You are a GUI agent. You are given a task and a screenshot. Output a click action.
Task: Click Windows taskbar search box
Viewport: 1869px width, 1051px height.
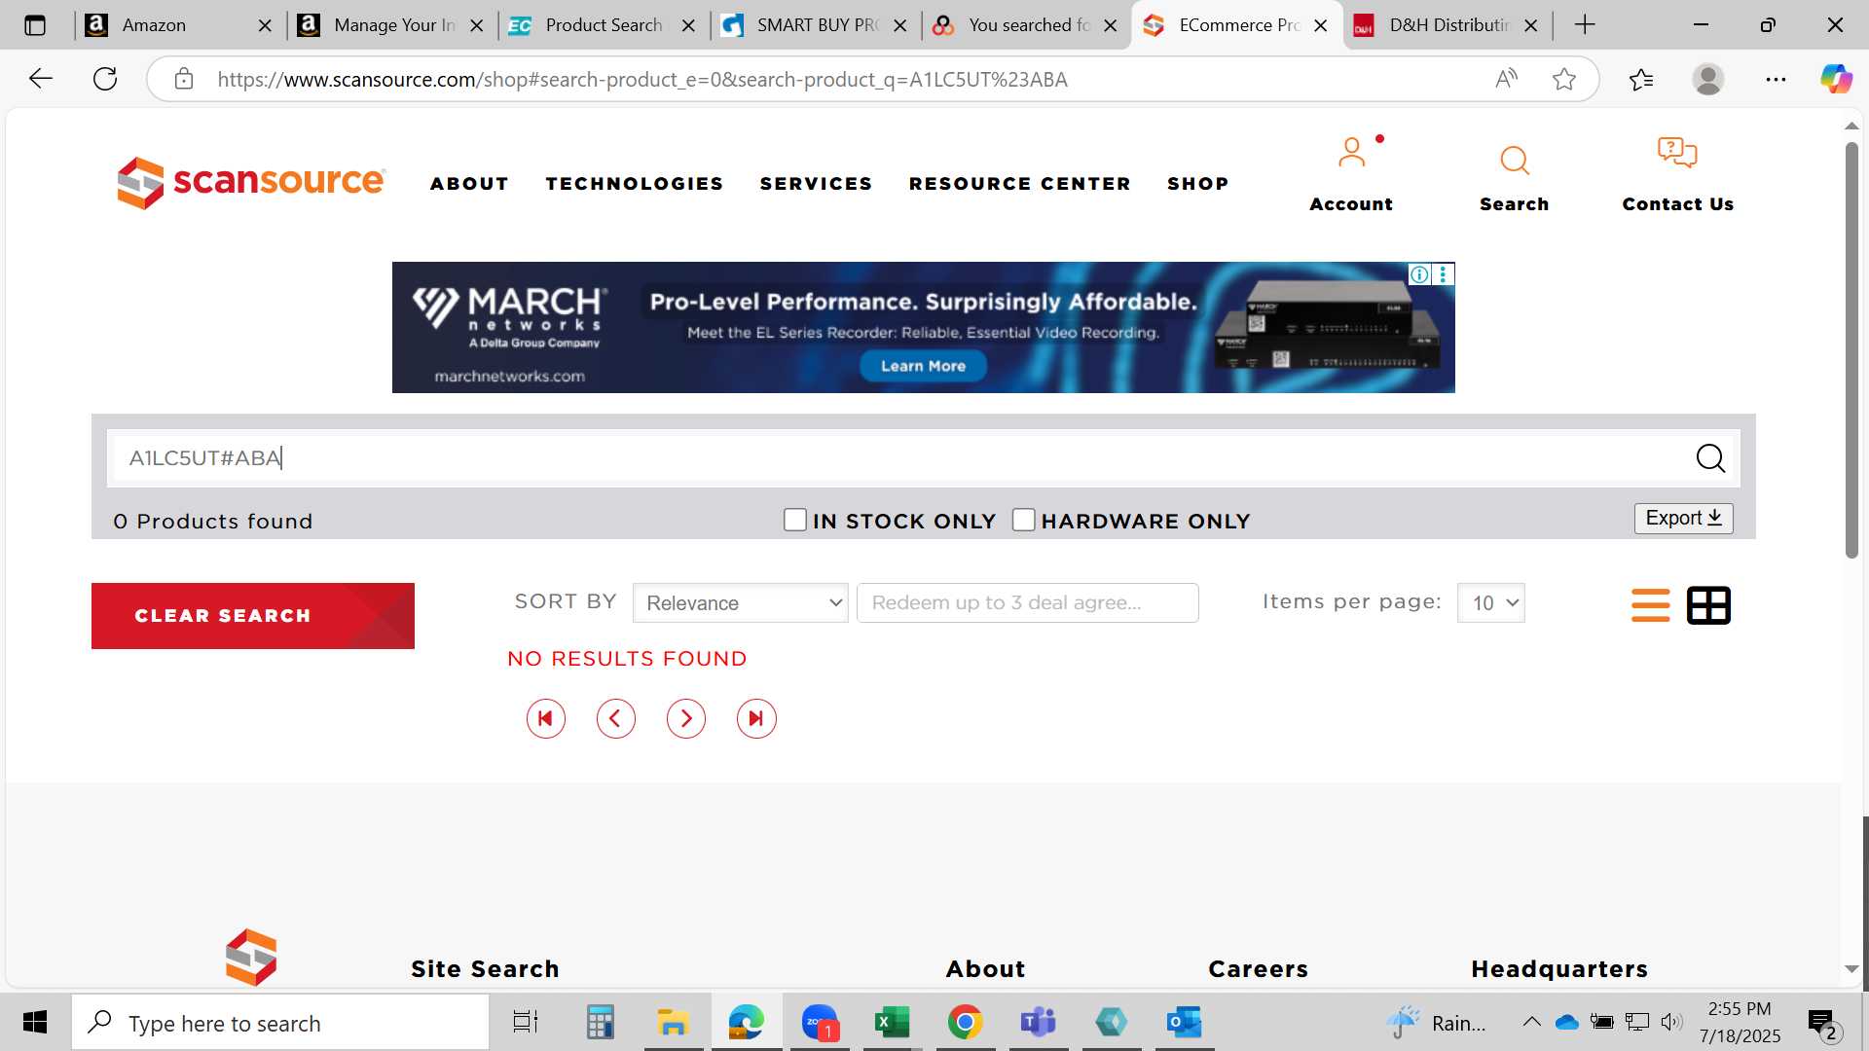click(x=281, y=1023)
